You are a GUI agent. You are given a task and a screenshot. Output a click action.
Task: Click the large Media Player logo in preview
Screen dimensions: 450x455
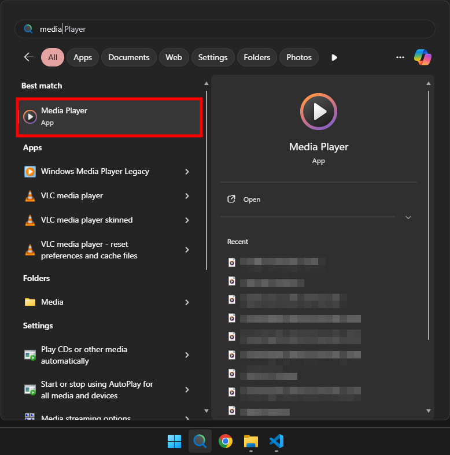click(x=319, y=112)
